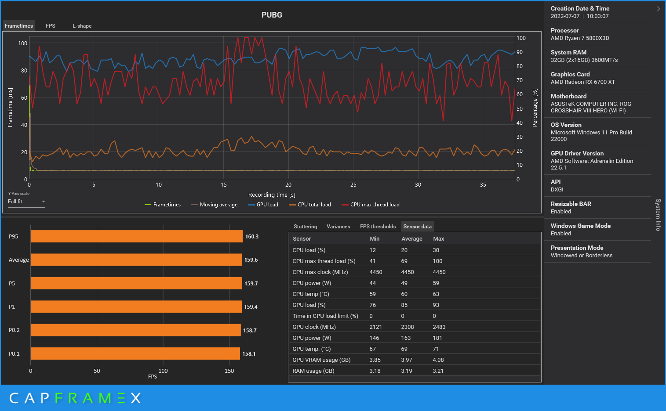This screenshot has height=411, width=666.
Task: Click the AMD Radeon RX 6700 XT entry
Action: (x=582, y=82)
